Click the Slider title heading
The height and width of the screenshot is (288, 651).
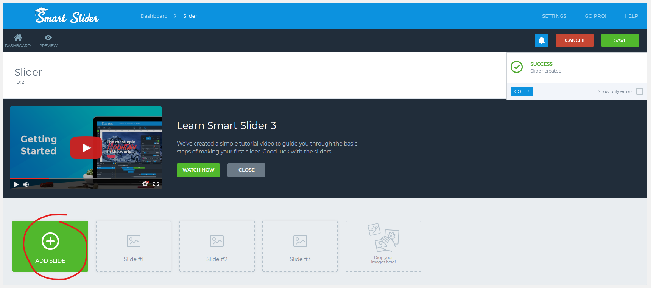click(28, 72)
